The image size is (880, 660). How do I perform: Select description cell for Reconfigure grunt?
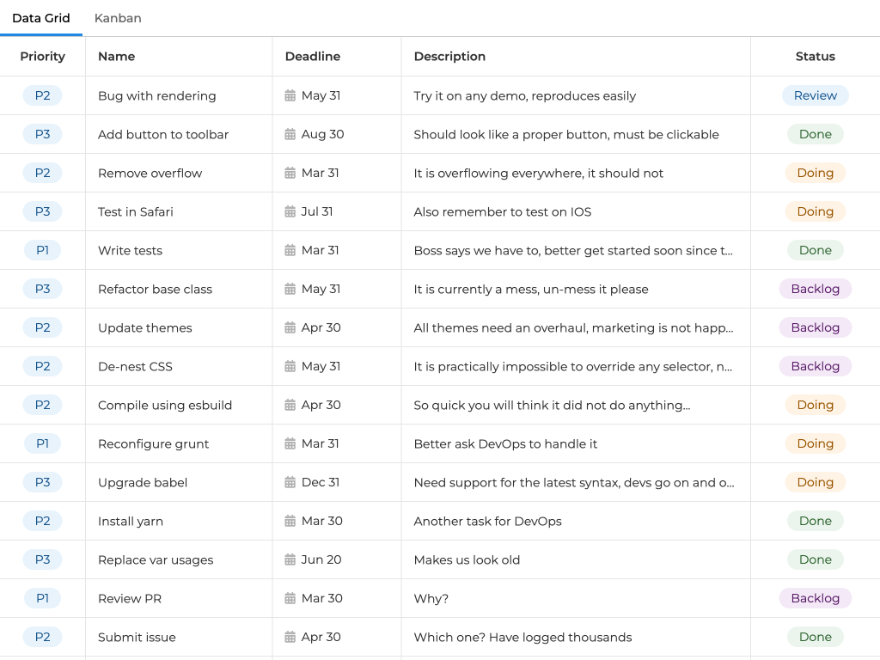(505, 443)
